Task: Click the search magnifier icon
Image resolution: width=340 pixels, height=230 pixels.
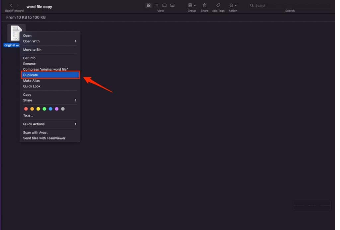Action: [x=252, y=5]
